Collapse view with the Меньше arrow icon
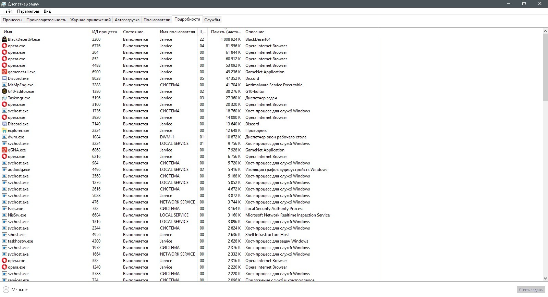 tap(6, 289)
